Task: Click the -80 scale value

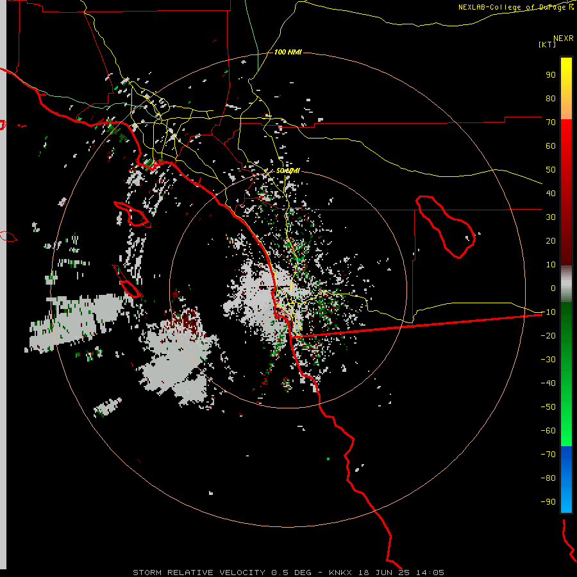Action: [x=548, y=478]
